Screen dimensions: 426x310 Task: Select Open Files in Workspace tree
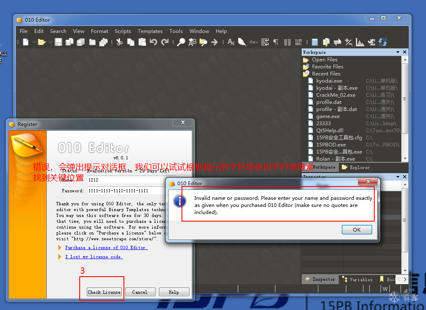325,60
